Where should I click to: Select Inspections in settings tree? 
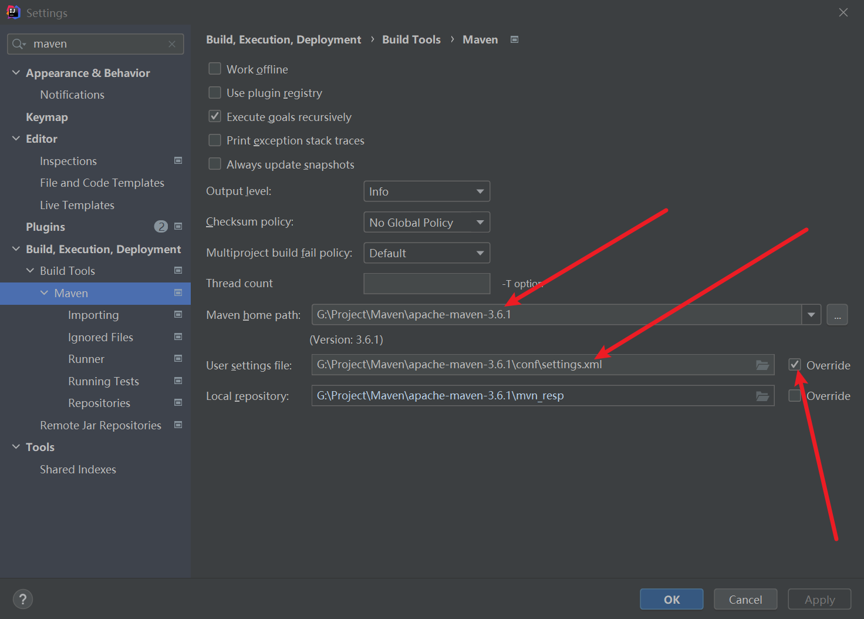68,161
